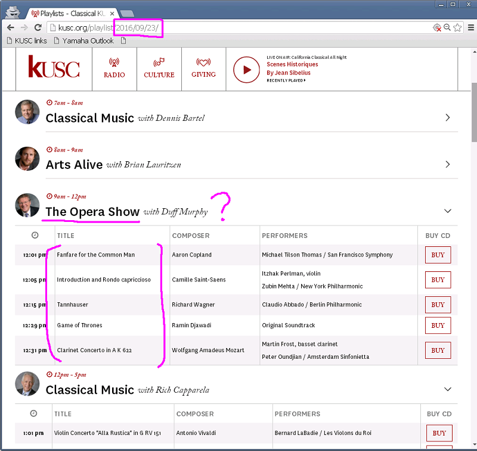Screen dimensions: 477x451
Task: Click the browser forward arrow
Action: [x=24, y=27]
